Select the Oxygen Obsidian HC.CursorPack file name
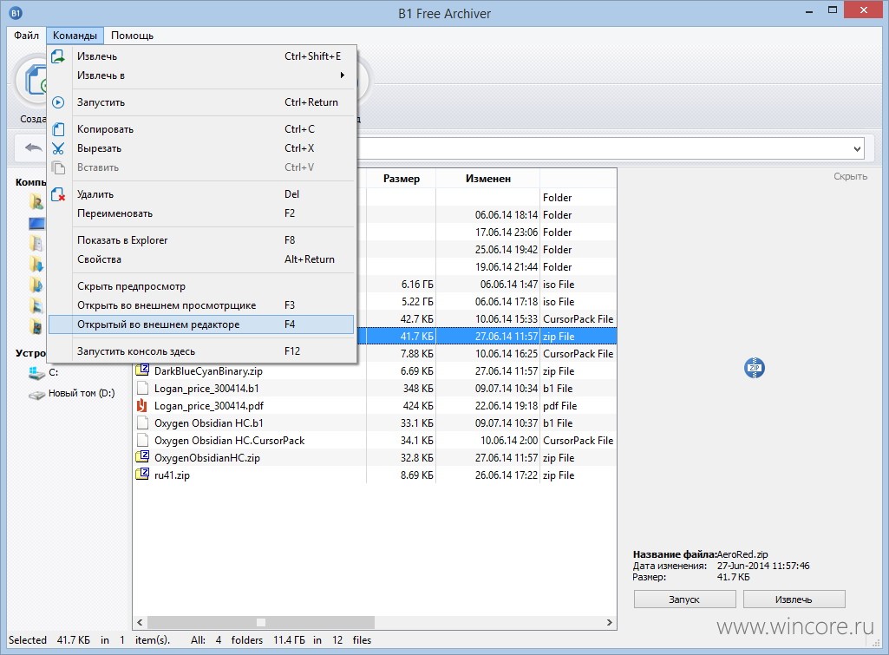This screenshot has height=655, width=889. tap(229, 441)
